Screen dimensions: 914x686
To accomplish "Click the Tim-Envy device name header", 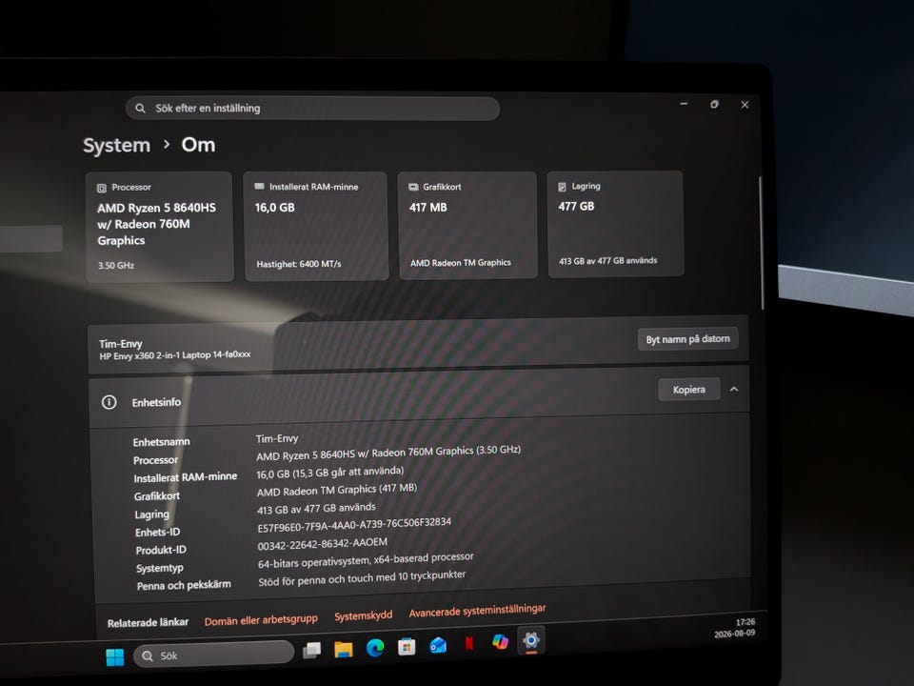I will 121,344.
